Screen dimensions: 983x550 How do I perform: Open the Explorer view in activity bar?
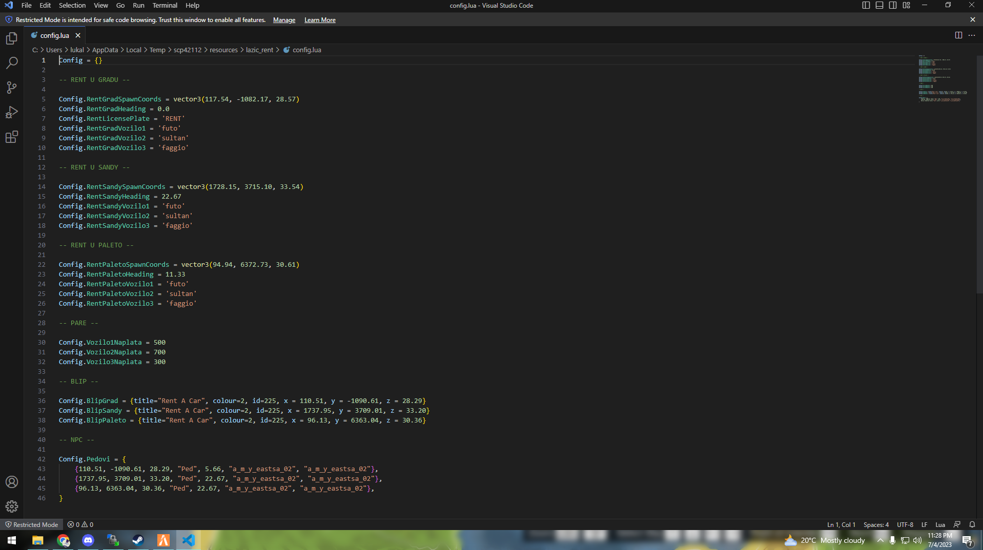pos(11,38)
